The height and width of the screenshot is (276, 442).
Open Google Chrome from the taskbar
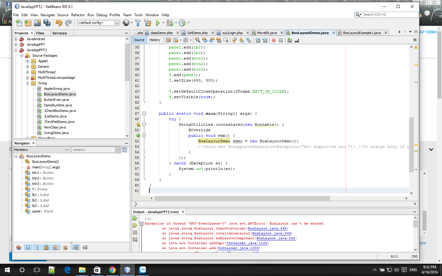tap(112, 270)
